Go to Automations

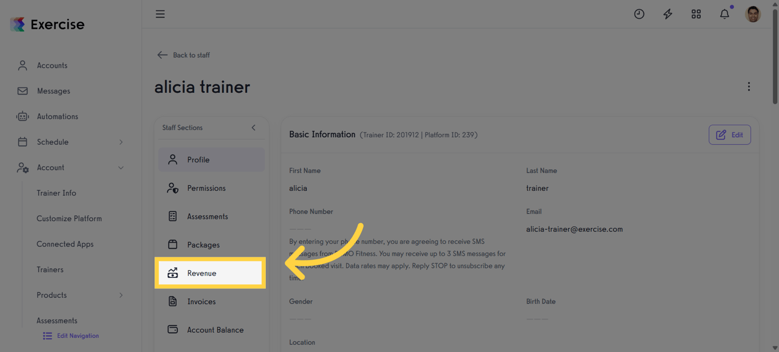click(x=58, y=116)
